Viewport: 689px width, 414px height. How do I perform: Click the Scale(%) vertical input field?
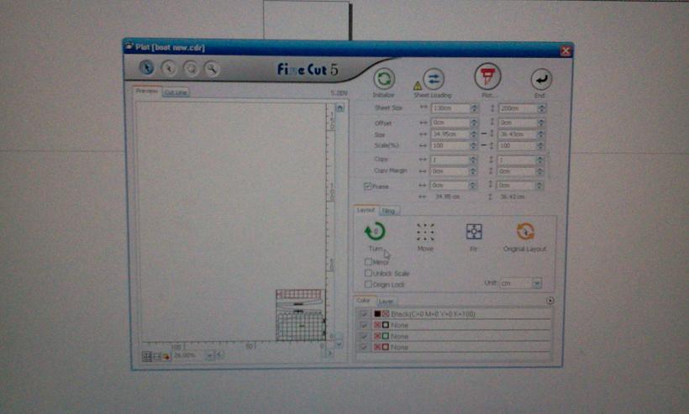click(518, 145)
